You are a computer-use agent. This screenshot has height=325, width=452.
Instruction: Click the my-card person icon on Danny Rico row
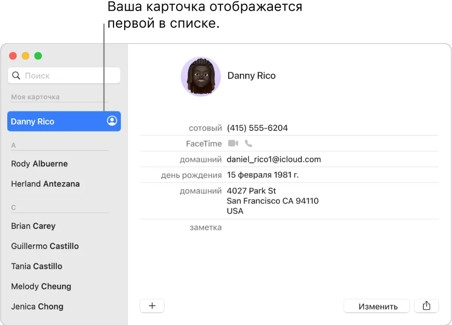[112, 120]
